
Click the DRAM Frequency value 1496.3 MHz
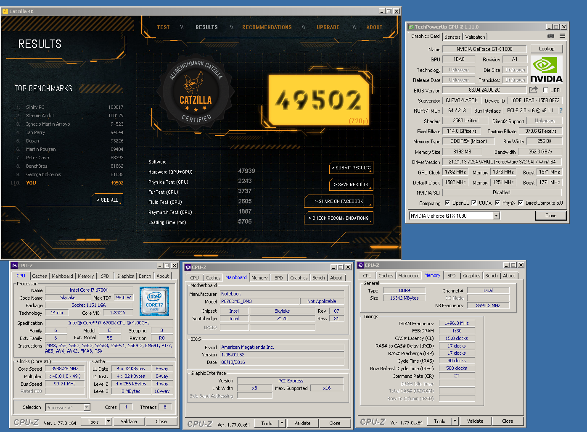[457, 323]
